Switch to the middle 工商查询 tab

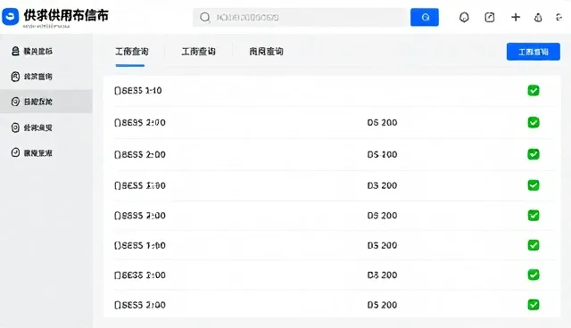pos(198,52)
